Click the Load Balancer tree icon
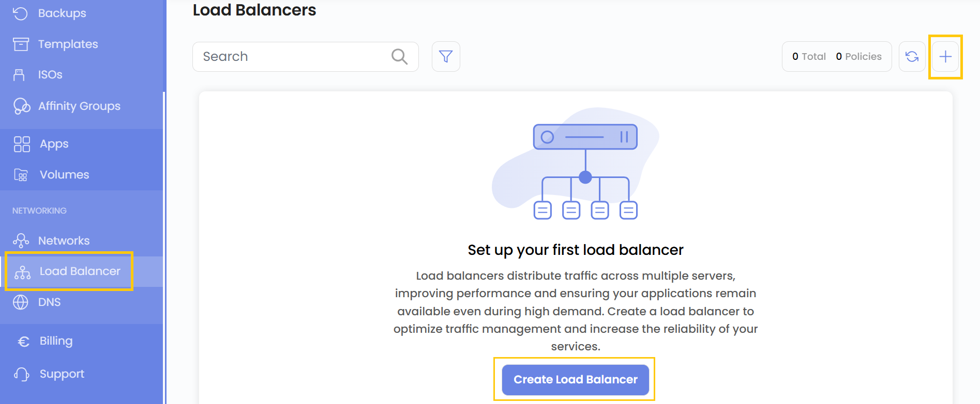 [x=22, y=271]
